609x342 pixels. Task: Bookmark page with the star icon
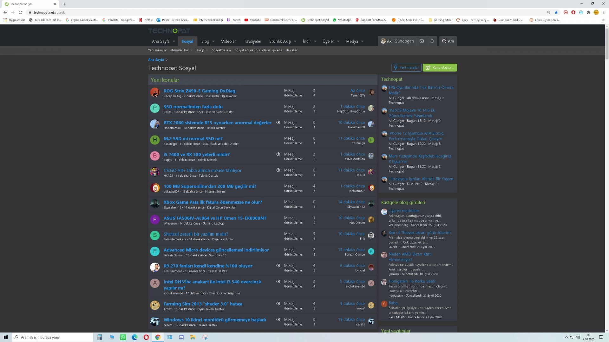click(x=556, y=12)
